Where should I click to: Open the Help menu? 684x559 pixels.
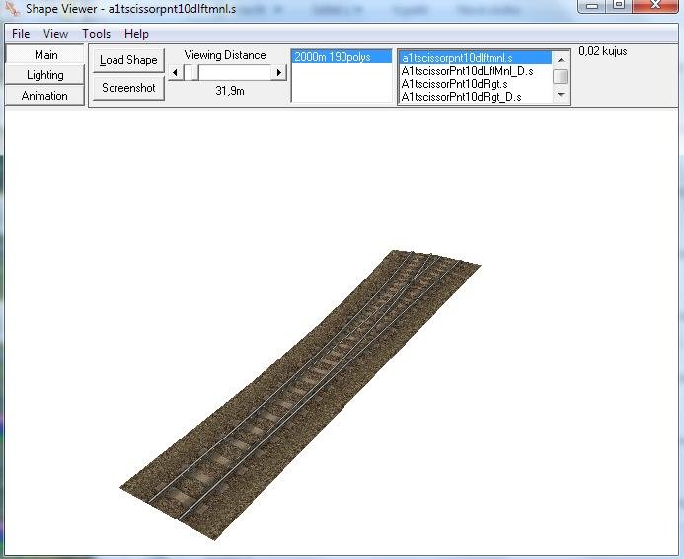136,34
